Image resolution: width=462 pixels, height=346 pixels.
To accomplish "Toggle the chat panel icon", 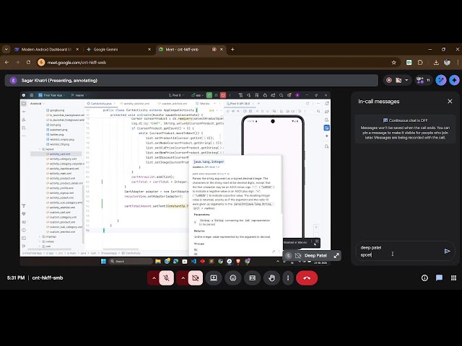I will click(x=439, y=278).
